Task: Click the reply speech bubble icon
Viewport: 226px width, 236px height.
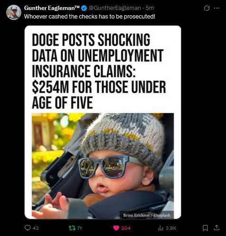Action: pyautogui.click(x=27, y=228)
